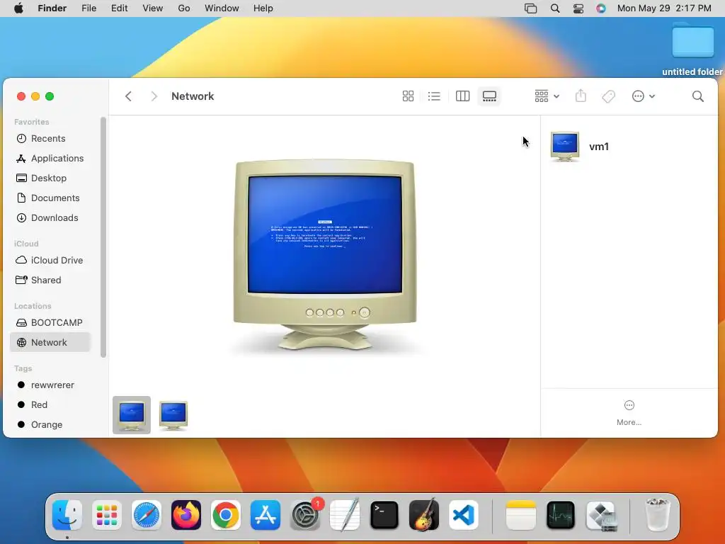Open the File menu

(x=89, y=8)
